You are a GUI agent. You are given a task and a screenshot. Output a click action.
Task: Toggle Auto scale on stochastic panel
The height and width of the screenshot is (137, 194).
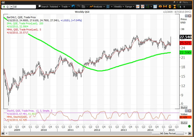pyautogui.click(x=184, y=123)
